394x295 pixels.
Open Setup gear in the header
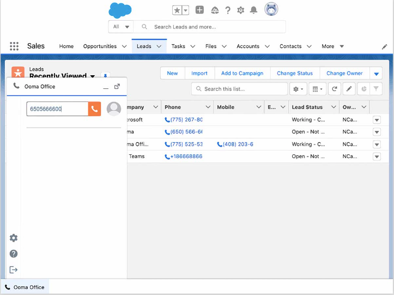click(241, 10)
